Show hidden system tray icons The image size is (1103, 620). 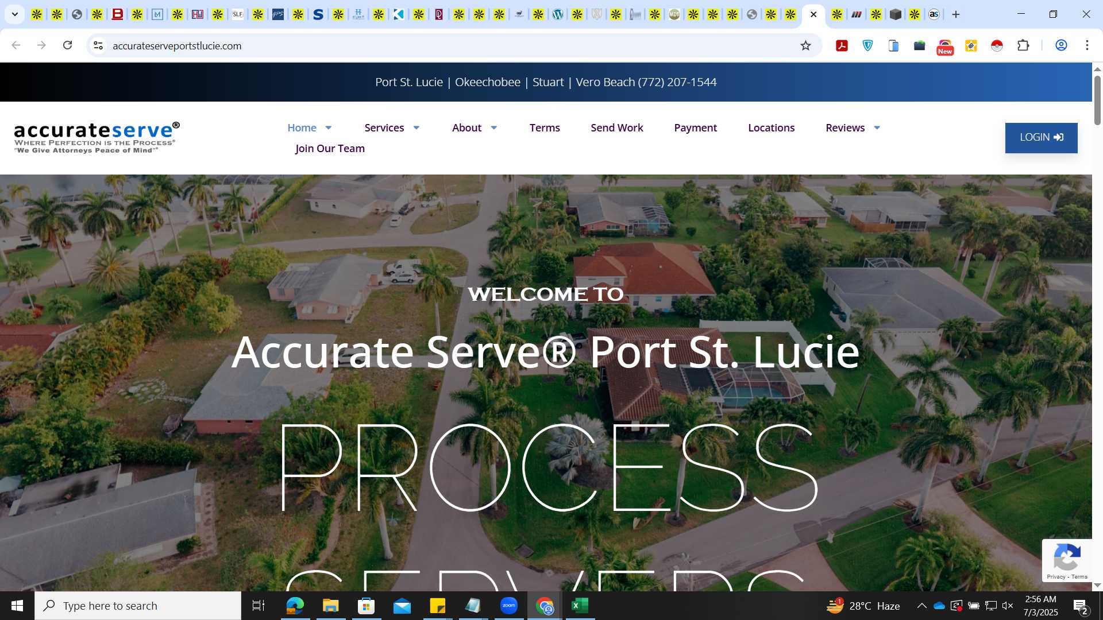[921, 606]
